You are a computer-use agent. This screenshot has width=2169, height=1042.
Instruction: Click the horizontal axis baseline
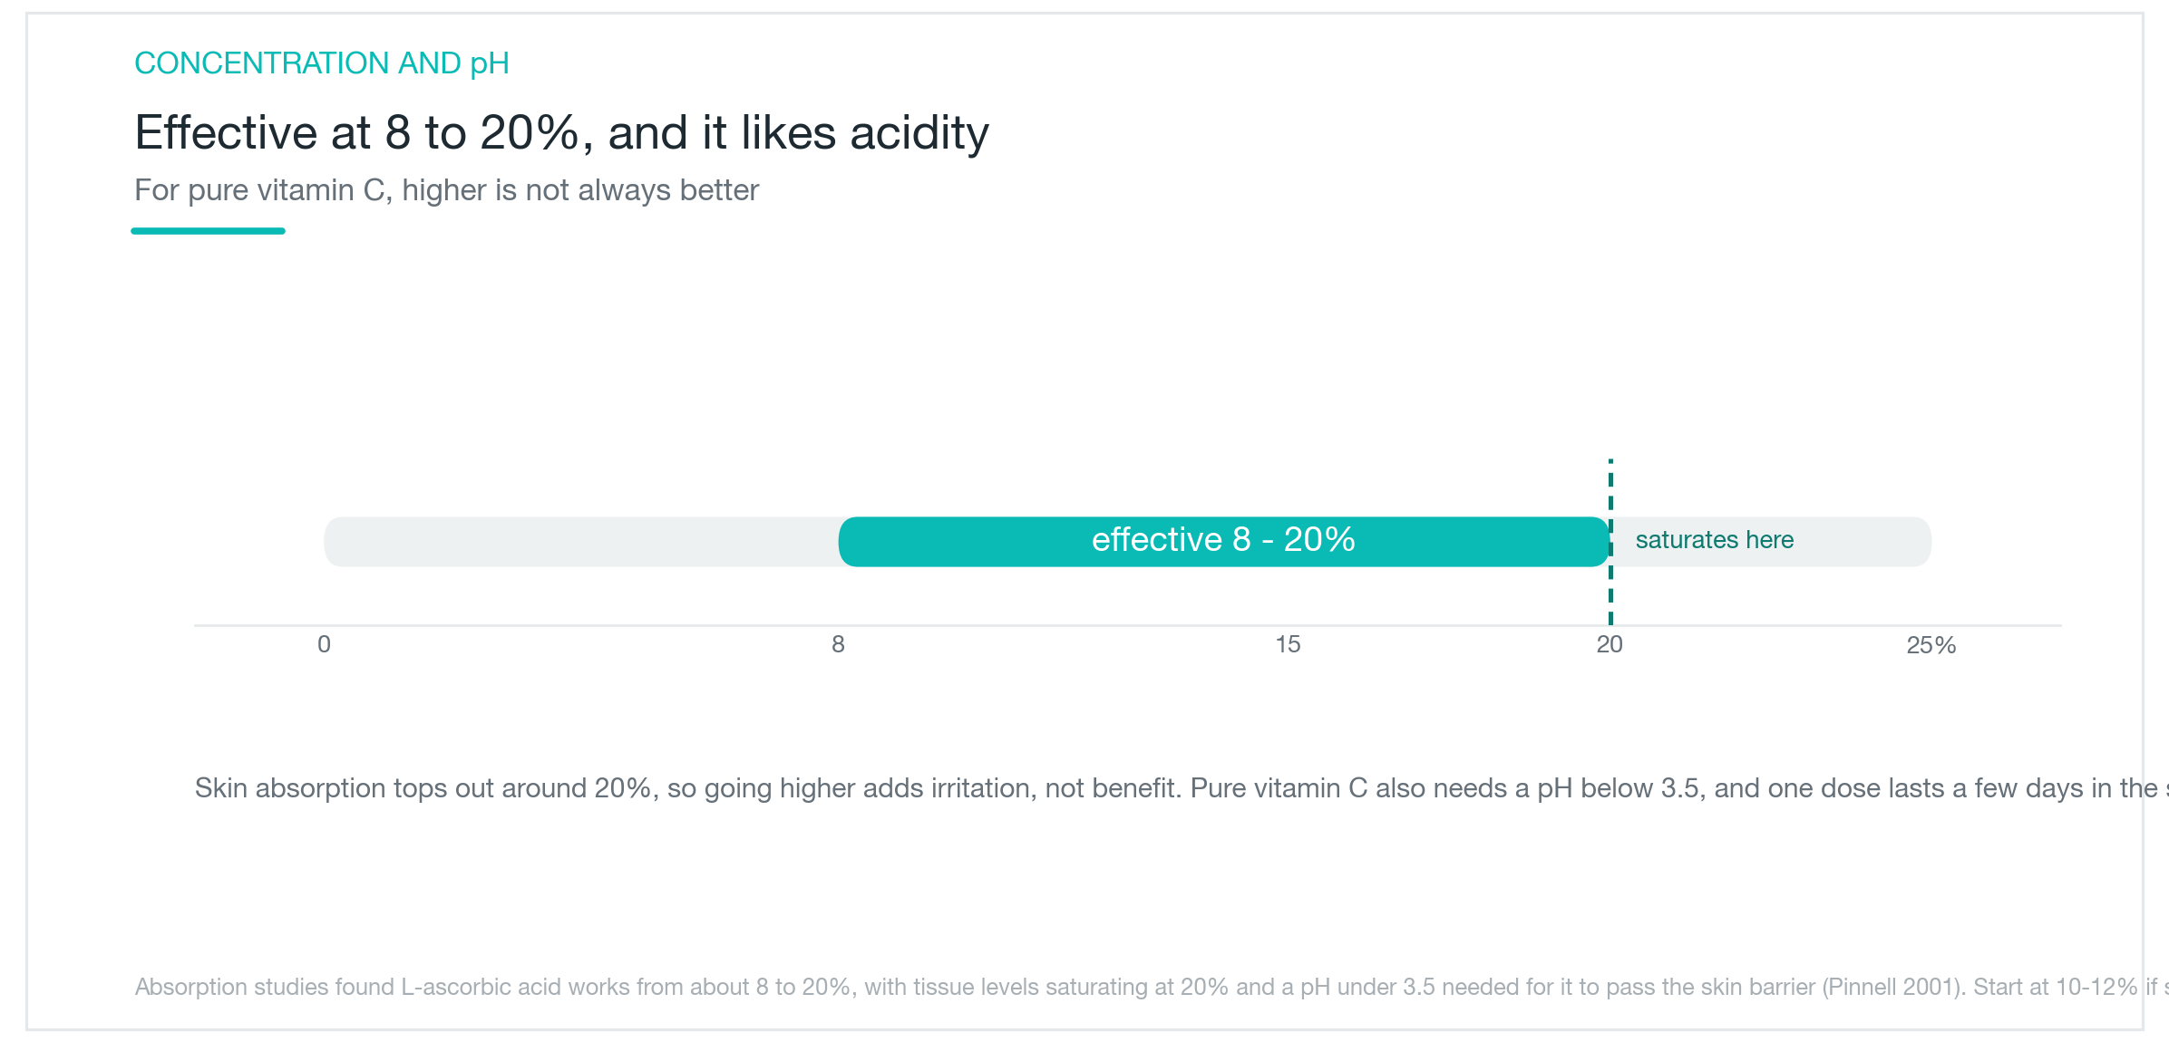[x=1128, y=625]
